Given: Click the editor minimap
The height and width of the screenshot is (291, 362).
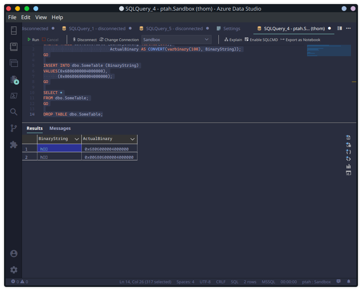Looking at the screenshot, I should (x=329, y=50).
